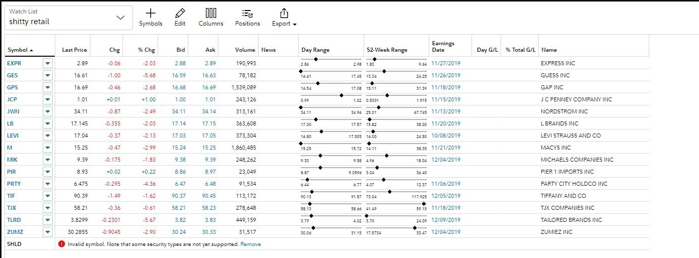Open earnings date 10/08/2019 for LEVI
This screenshot has height=258, width=699.
coord(446,136)
